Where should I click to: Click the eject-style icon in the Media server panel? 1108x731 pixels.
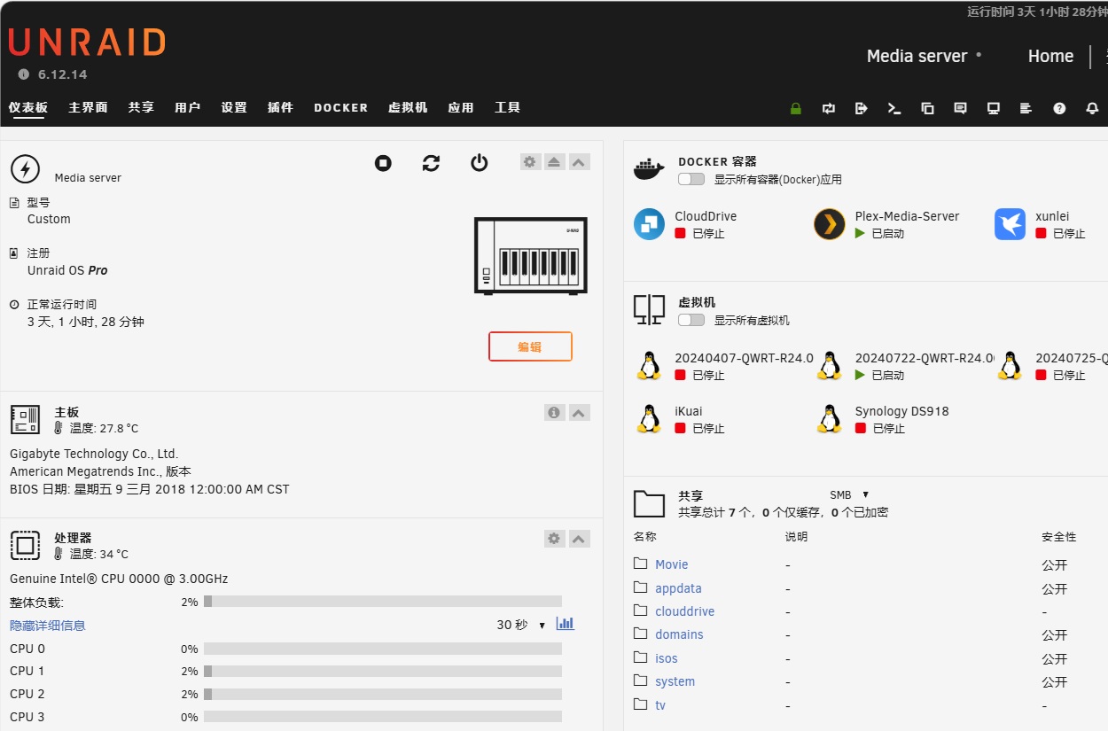point(555,162)
